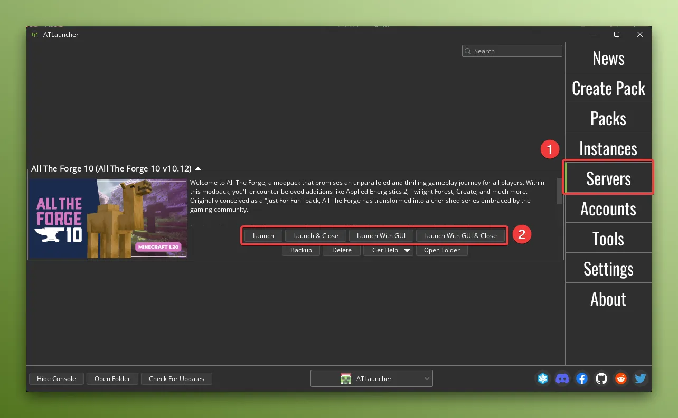Collapse the All The Forge 10 server entry
The width and height of the screenshot is (678, 418).
pyautogui.click(x=198, y=168)
